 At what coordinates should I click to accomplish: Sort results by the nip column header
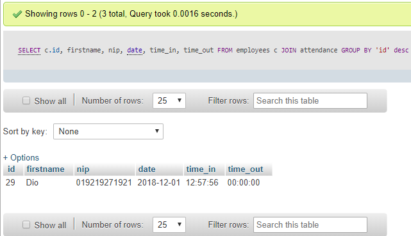83,169
